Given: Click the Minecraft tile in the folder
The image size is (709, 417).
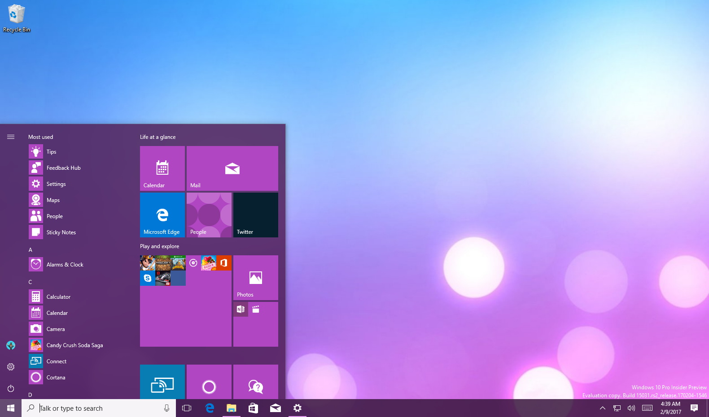Looking at the screenshot, I should pyautogui.click(x=163, y=263).
